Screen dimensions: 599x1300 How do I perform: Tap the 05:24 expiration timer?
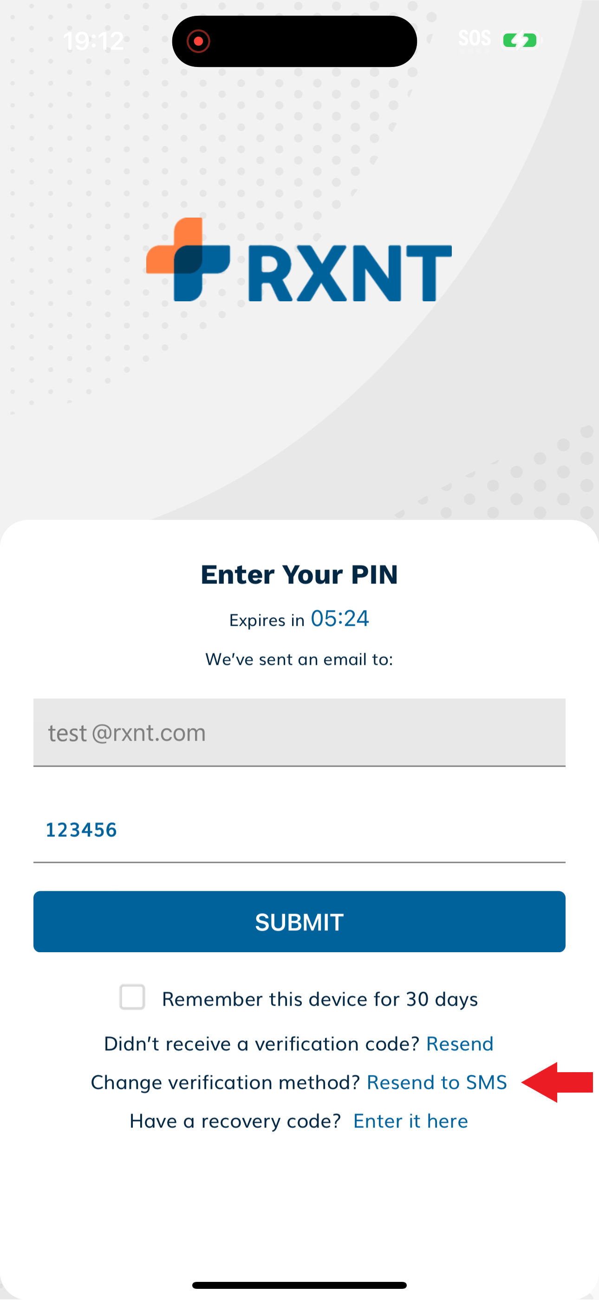coord(340,618)
